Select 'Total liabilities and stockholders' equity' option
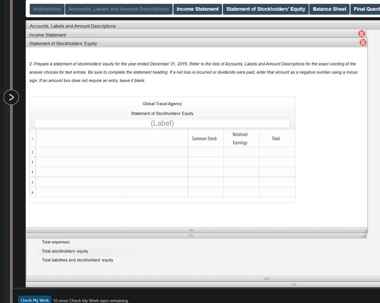 (x=77, y=259)
